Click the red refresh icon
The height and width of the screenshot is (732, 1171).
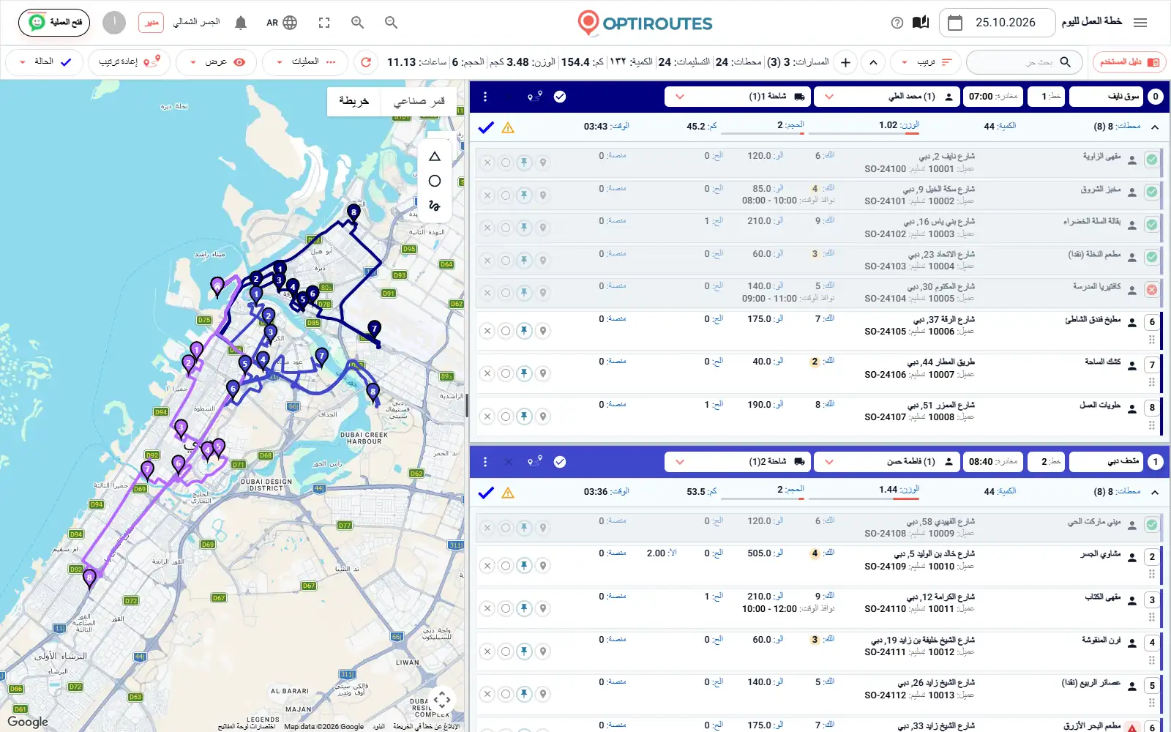pyautogui.click(x=366, y=62)
